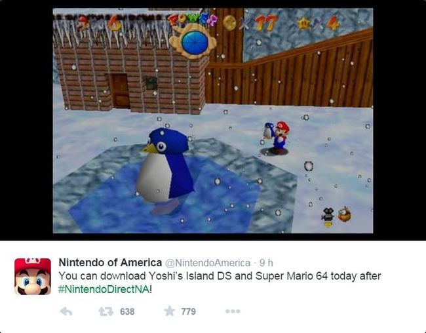The image size is (426, 333).
Task: Click the reply arrow icon
Action: pyautogui.click(x=66, y=311)
